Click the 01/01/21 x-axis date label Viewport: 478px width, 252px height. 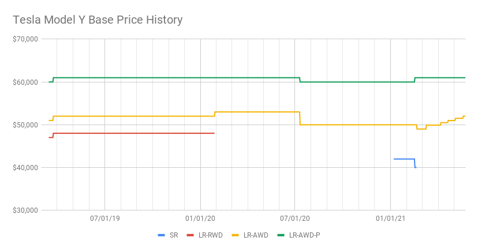tap(390, 219)
